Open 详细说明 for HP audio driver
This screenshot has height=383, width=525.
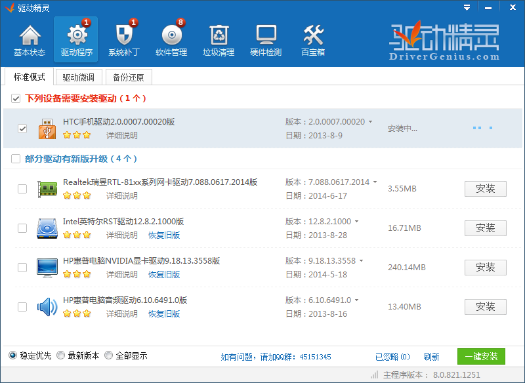[122, 313]
